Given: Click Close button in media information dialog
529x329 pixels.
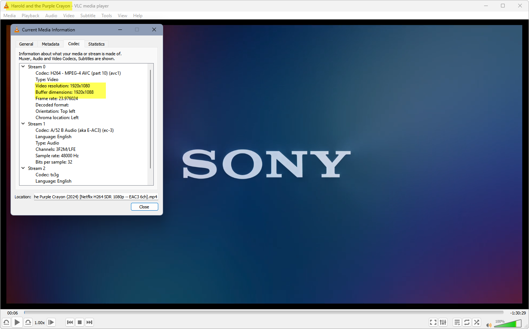Looking at the screenshot, I should (144, 207).
